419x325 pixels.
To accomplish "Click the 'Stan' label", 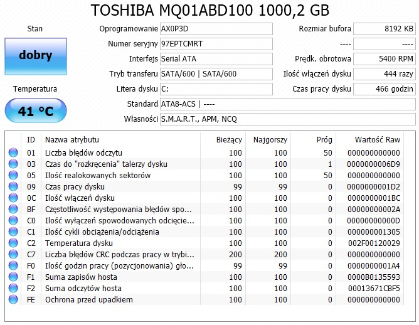I will click(x=34, y=29).
